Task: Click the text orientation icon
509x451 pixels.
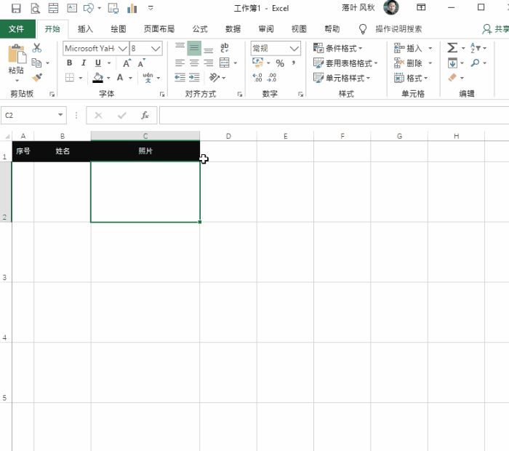Action: point(215,78)
